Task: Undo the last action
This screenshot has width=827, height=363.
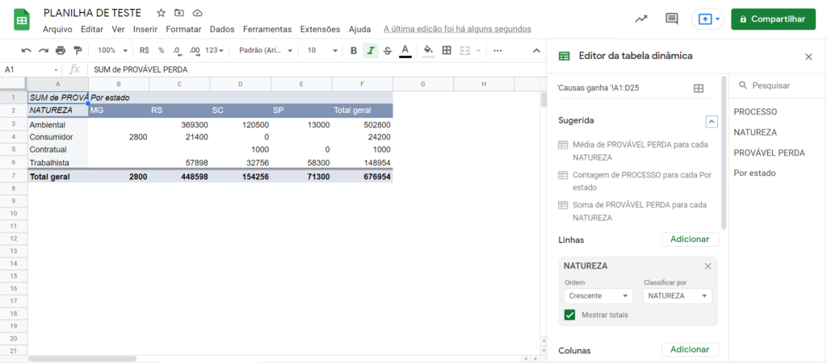Action: tap(26, 51)
